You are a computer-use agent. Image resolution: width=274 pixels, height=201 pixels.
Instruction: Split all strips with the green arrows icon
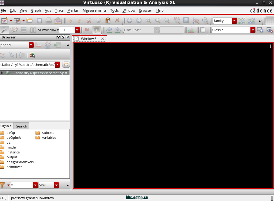[242, 21]
